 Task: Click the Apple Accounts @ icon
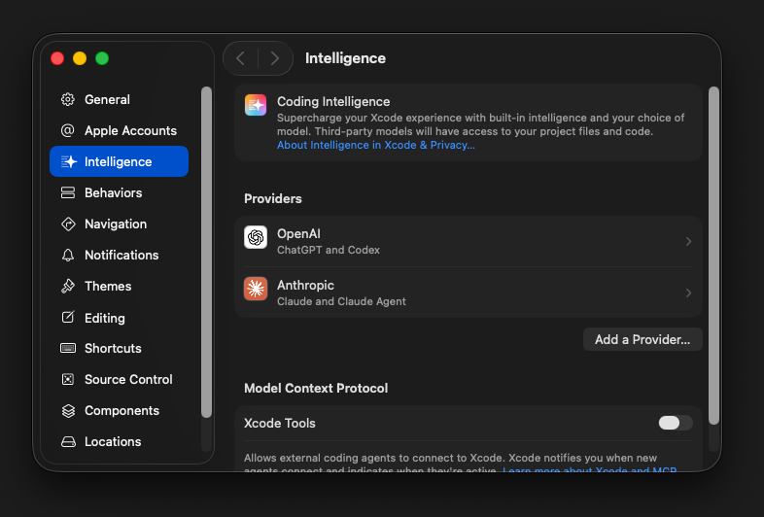coord(68,130)
